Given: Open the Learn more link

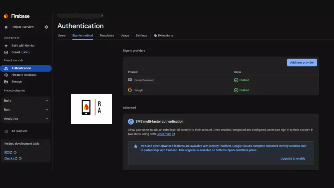Looking at the screenshot, I should pos(164,134).
